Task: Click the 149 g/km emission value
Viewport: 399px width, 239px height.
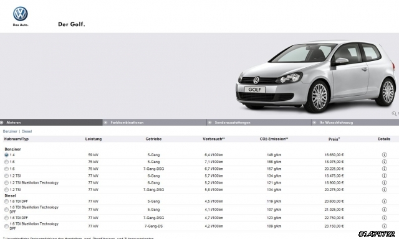Action: click(274, 155)
